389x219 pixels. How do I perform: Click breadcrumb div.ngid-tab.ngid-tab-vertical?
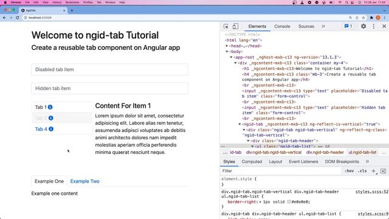pyautogui.click(x=274, y=153)
